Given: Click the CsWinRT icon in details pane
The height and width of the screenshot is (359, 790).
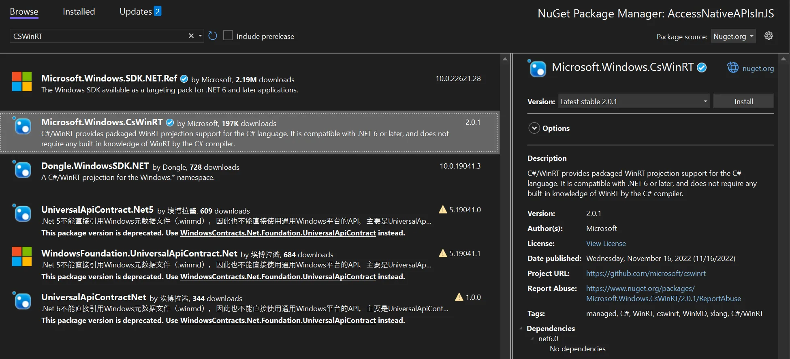Looking at the screenshot, I should (x=537, y=68).
